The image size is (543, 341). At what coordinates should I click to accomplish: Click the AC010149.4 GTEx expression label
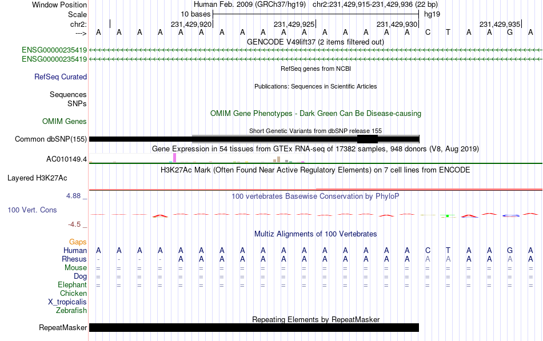[66, 159]
